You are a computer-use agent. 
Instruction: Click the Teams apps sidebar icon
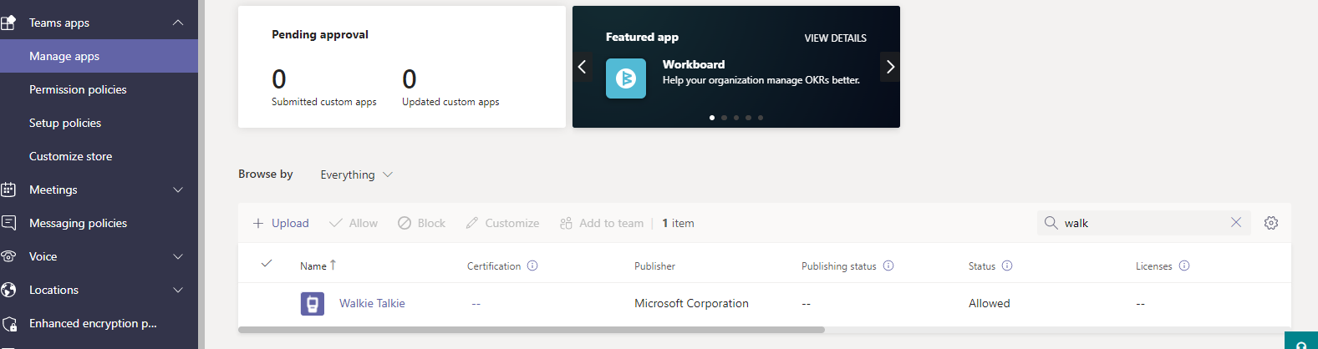8,23
